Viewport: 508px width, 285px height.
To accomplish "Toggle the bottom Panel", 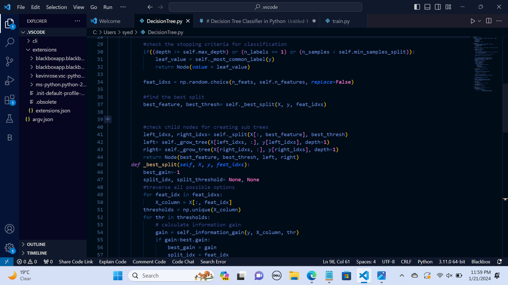I will [x=427, y=7].
